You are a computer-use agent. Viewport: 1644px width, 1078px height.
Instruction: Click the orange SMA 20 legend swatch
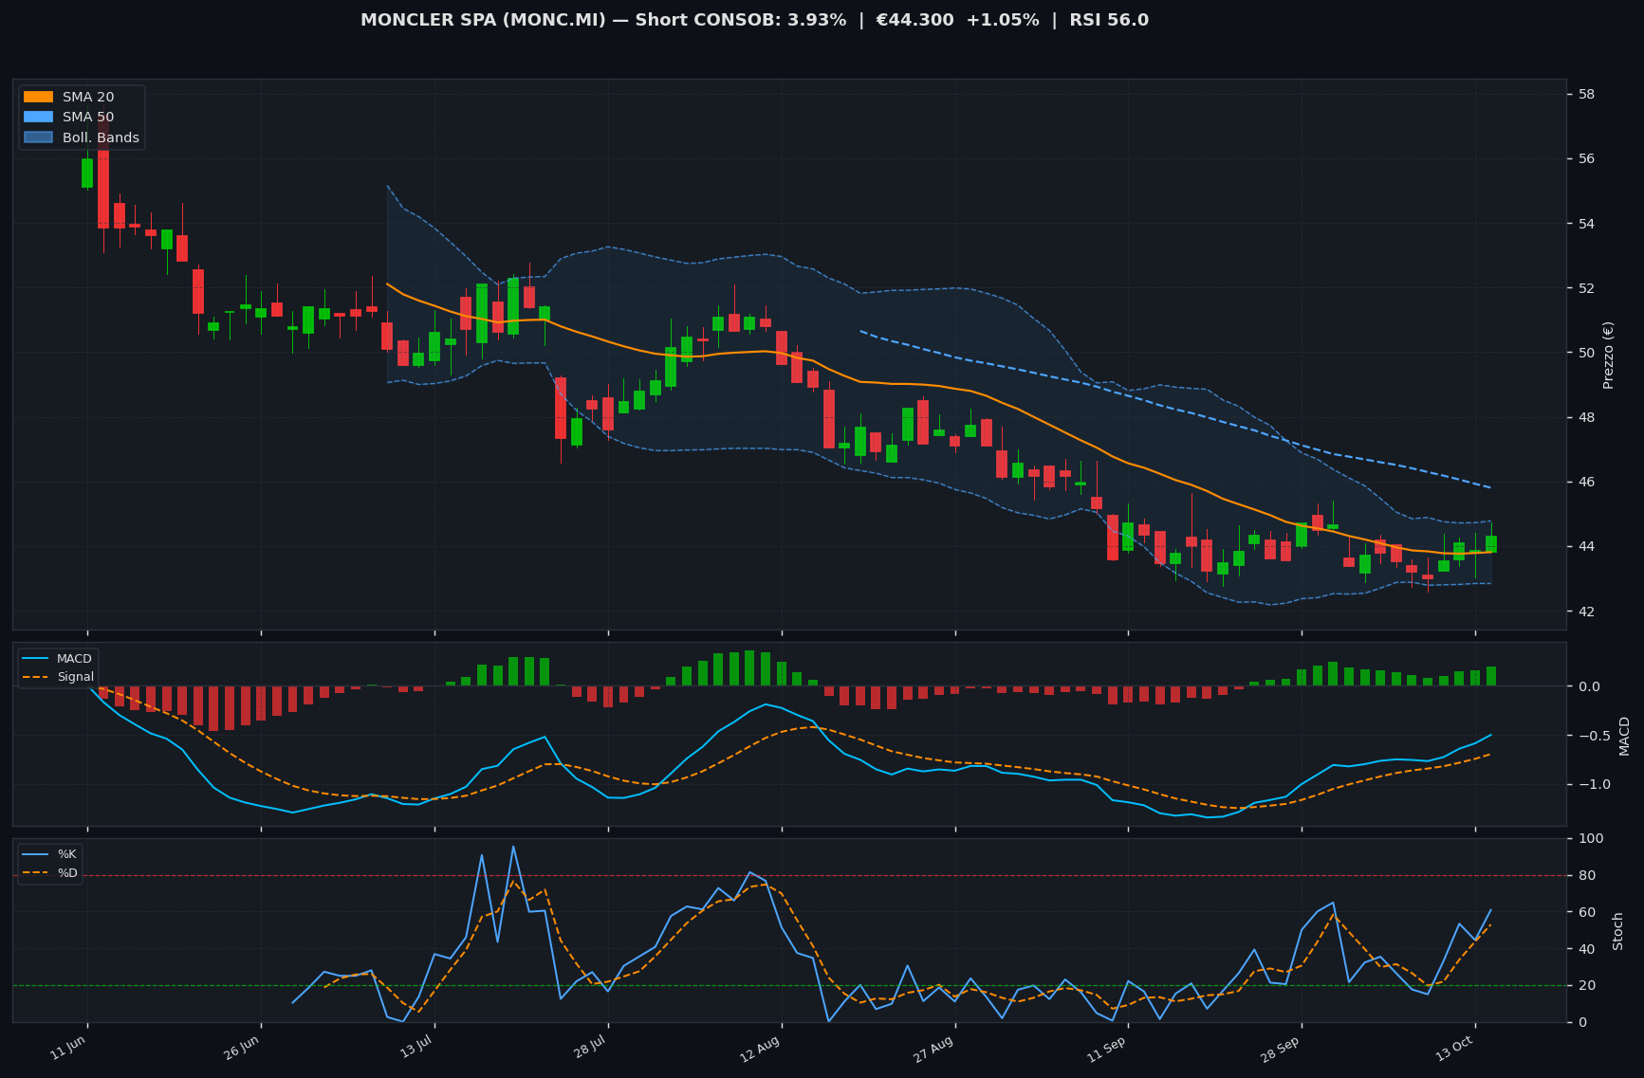point(39,97)
